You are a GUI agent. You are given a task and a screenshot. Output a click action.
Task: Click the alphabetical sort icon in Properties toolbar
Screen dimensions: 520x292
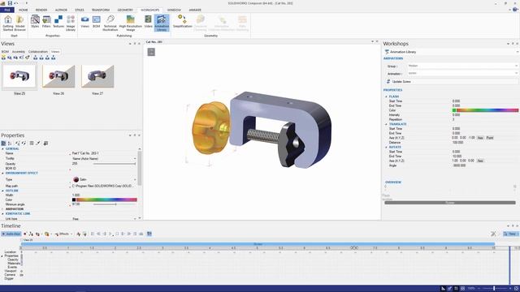(10, 143)
